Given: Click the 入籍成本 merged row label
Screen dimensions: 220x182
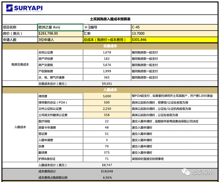Looking at the screenshot, I should tap(20, 127).
